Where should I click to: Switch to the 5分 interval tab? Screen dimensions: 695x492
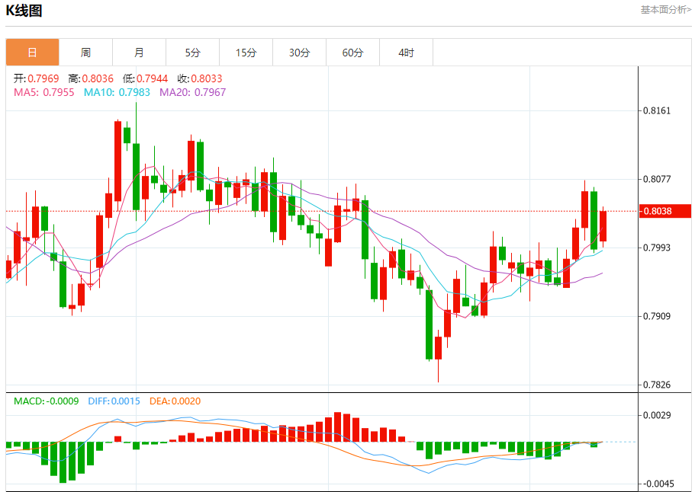pyautogui.click(x=192, y=53)
